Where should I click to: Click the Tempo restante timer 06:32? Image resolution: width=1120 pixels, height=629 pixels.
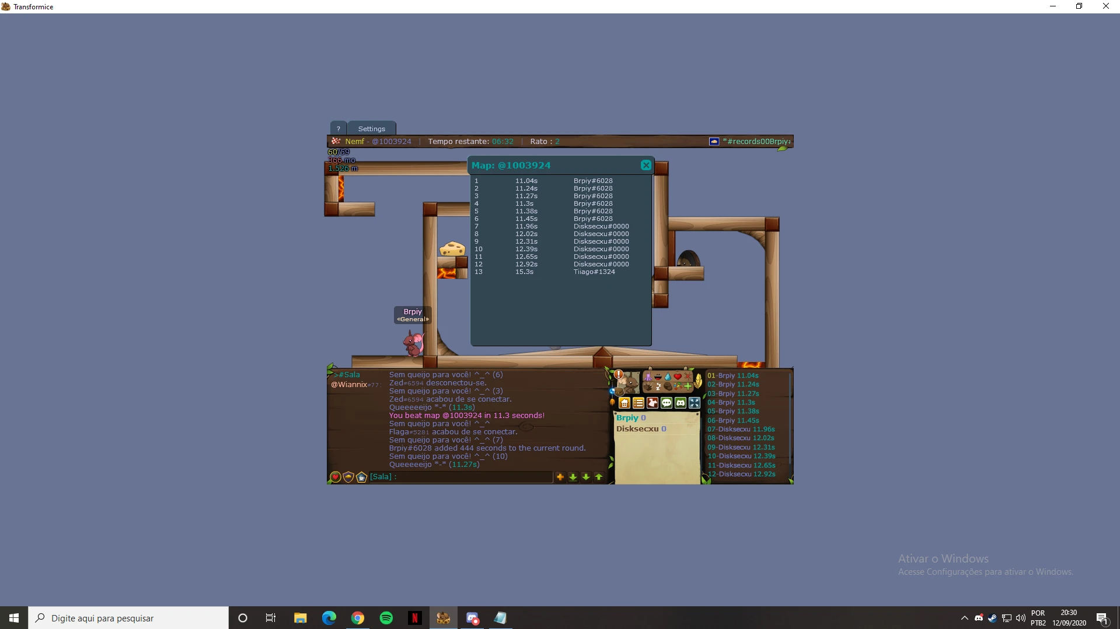[503, 142]
